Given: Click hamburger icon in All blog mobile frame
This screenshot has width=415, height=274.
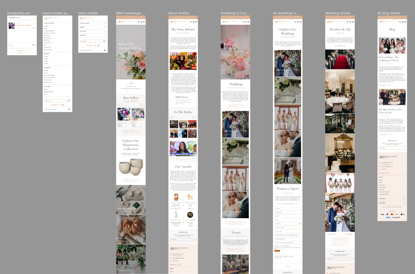Looking at the screenshot, I should point(399,22).
